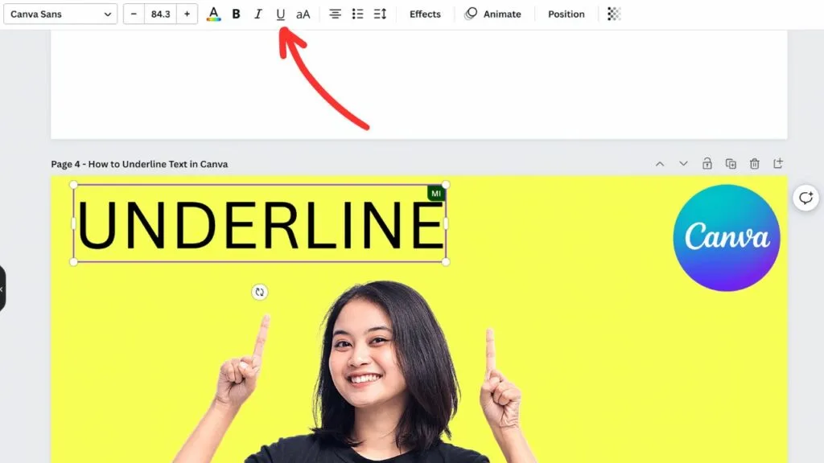Screen dimensions: 824x463
Task: Open letter and line spacing options
Action: [380, 14]
